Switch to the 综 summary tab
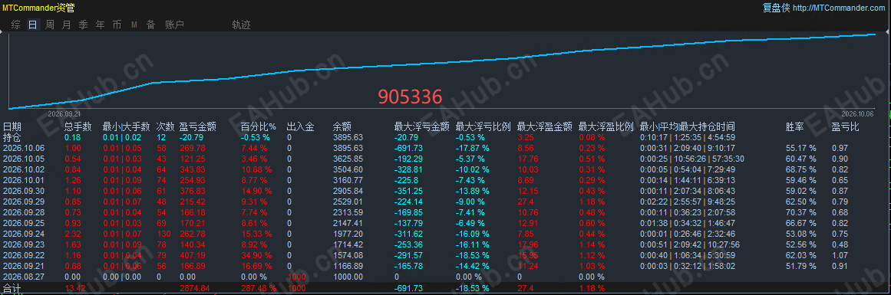This screenshot has width=891, height=295. [x=16, y=25]
